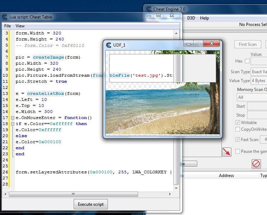The height and width of the screenshot is (215, 267).
Task: Open the File menu in Lua script window
Action: tap(7, 26)
